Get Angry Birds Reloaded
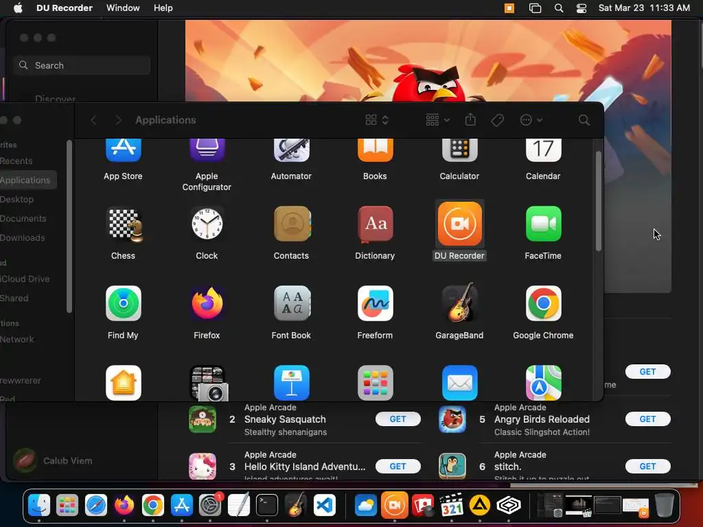The image size is (703, 527). (x=648, y=419)
